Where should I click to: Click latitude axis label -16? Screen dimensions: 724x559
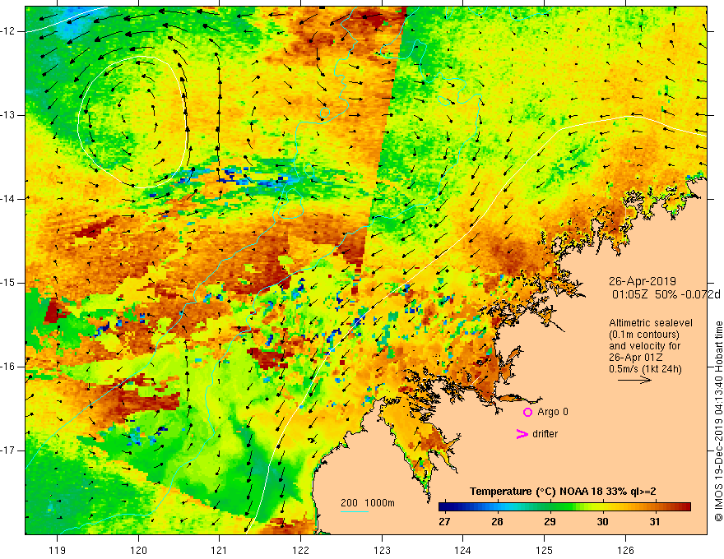pos(9,367)
